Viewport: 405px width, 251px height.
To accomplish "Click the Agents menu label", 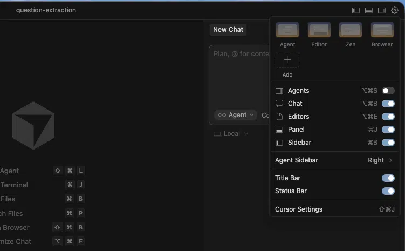I will coord(298,91).
